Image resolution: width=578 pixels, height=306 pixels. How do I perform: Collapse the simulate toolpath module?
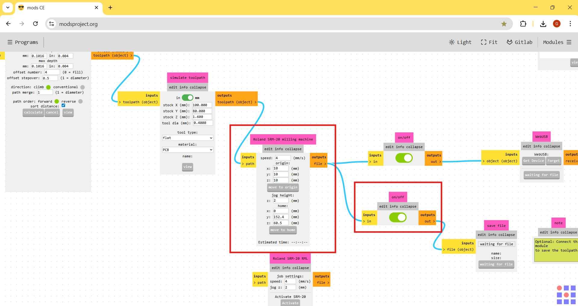coord(199,87)
